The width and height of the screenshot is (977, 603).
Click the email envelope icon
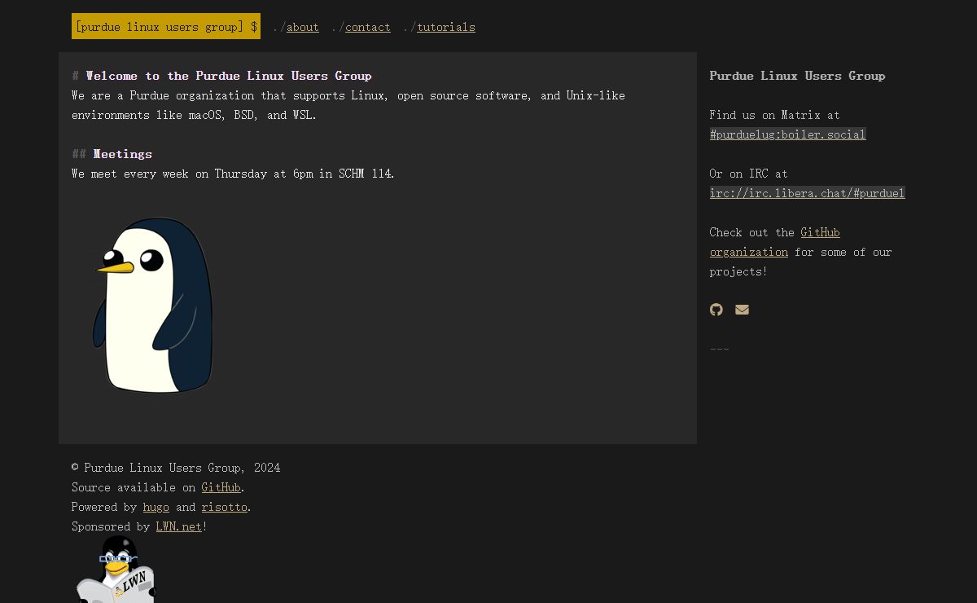click(x=742, y=310)
